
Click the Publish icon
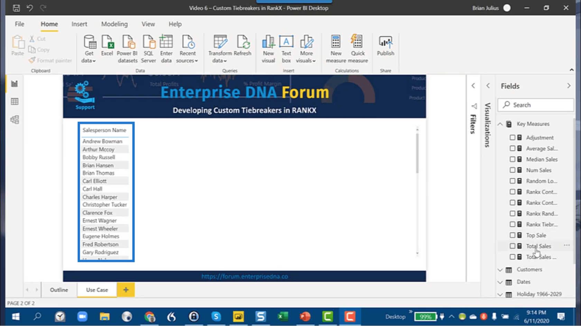point(386,42)
